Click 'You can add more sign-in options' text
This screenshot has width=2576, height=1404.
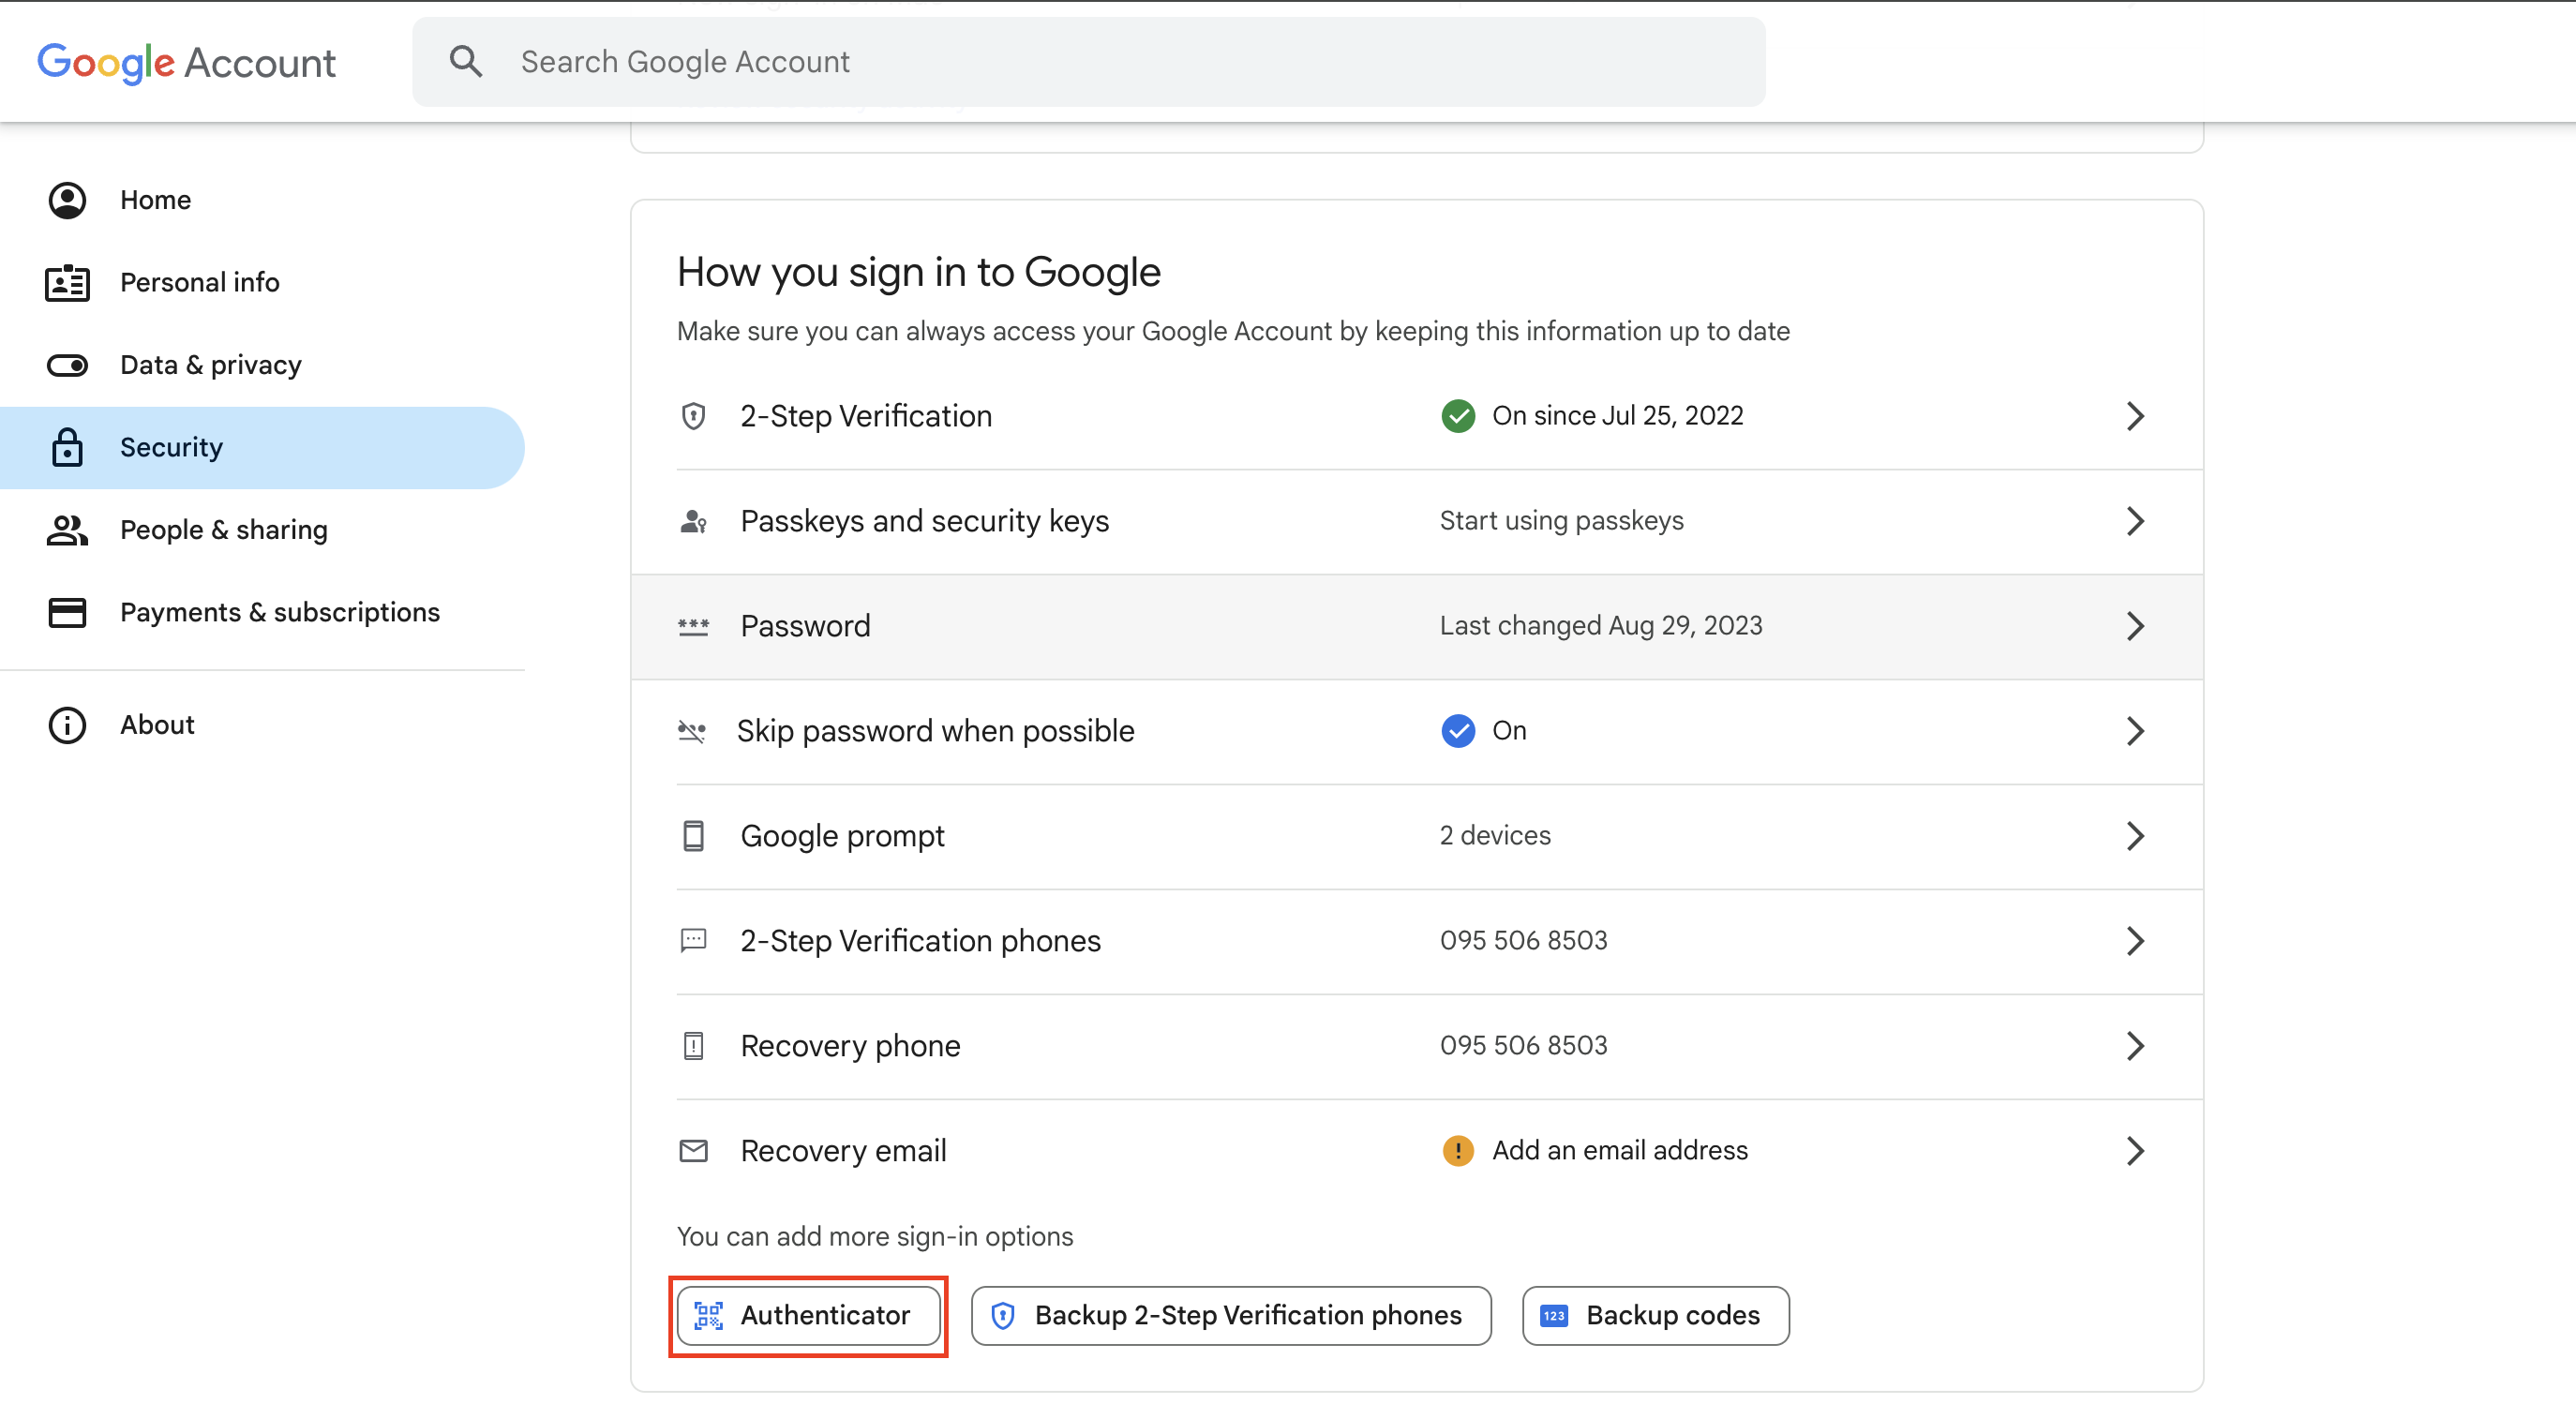click(x=875, y=1237)
